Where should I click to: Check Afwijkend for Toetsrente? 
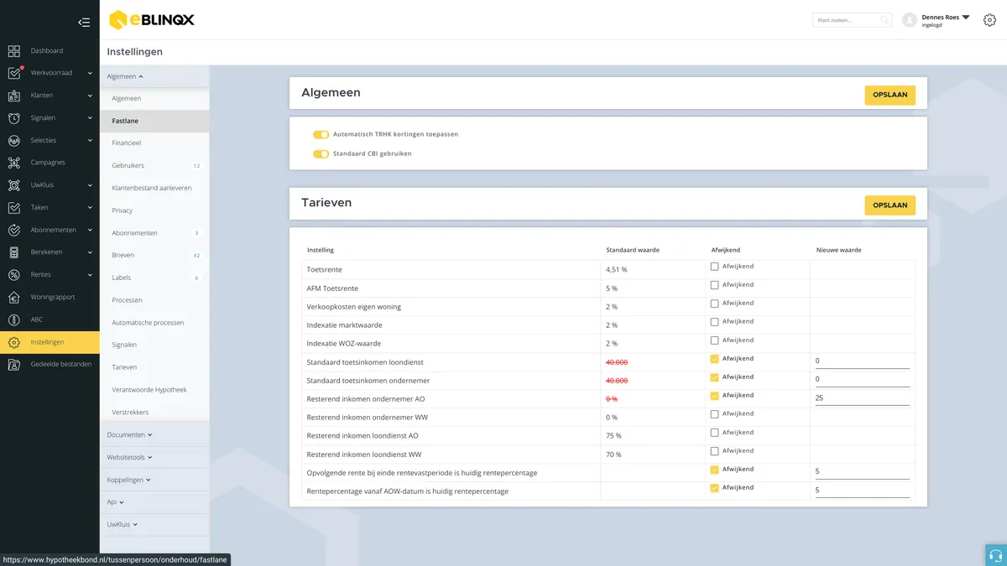(715, 267)
